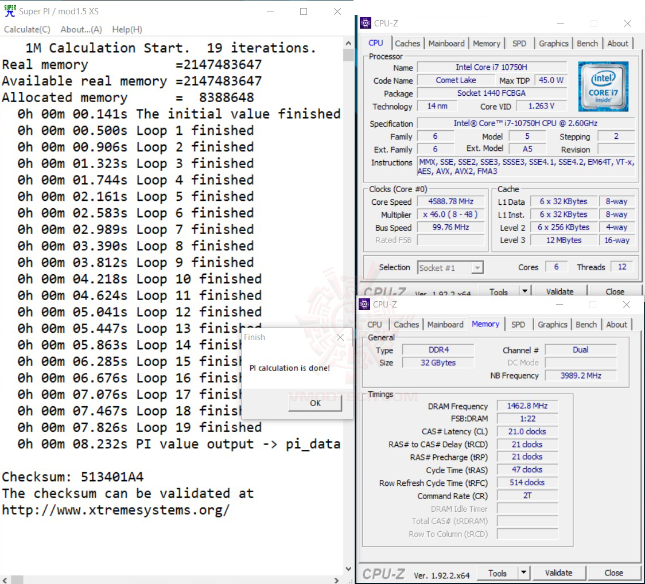Image resolution: width=645 pixels, height=584 pixels.
Task: Click the Super PI vertical scrollbar down arrow
Action: tap(348, 569)
